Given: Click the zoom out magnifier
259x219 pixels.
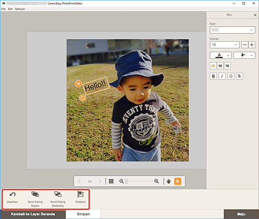Looking at the screenshot, I should click(121, 181).
